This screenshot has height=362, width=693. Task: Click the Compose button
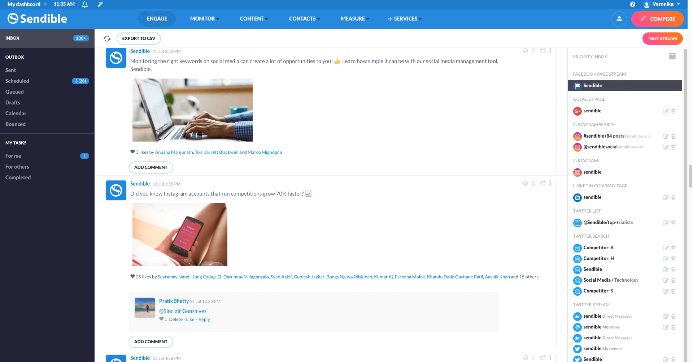(x=657, y=19)
